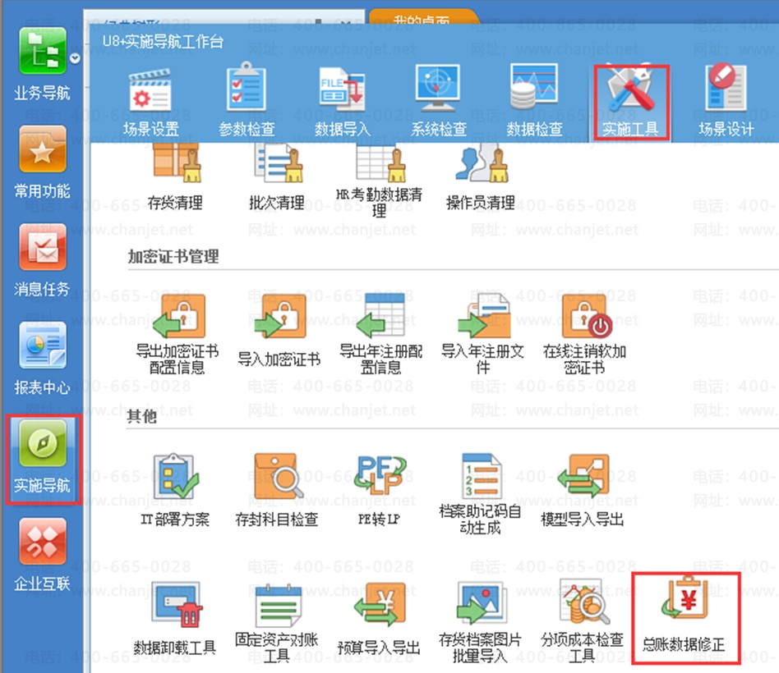Open 导入加密证书 tool
The image size is (779, 673).
pos(279,331)
